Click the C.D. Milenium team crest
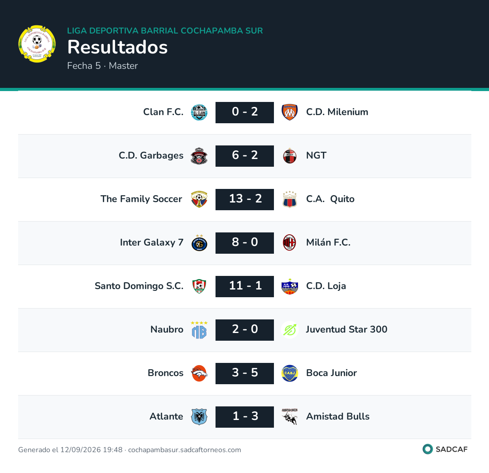Image resolution: width=489 pixels, height=473 pixels. point(290,112)
